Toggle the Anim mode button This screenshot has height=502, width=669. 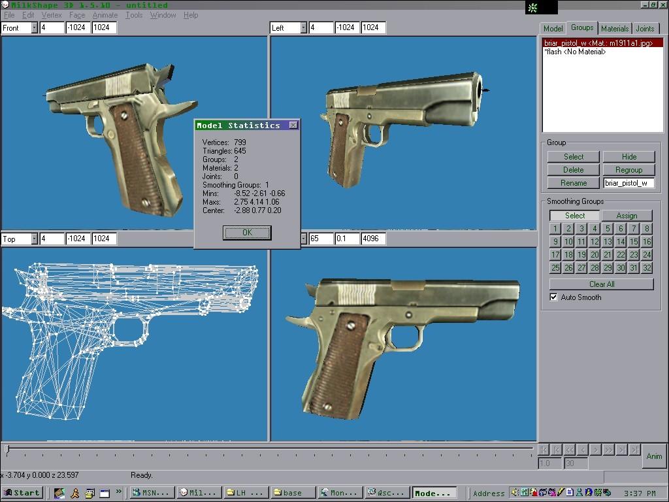(654, 456)
